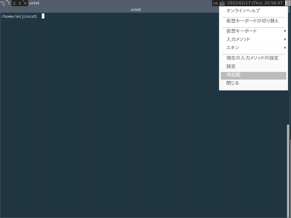Switch to workspace 4
Viewport: 291px width, 218px height.
25,3
